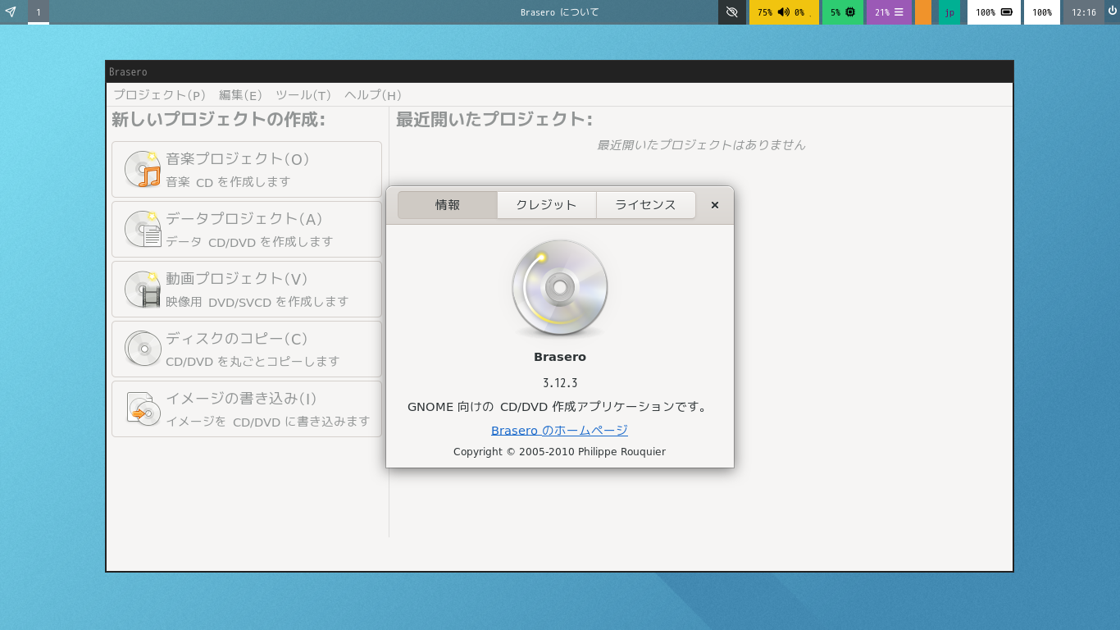Click the battery icon in the top bar
The width and height of the screenshot is (1120, 630).
click(x=1006, y=12)
